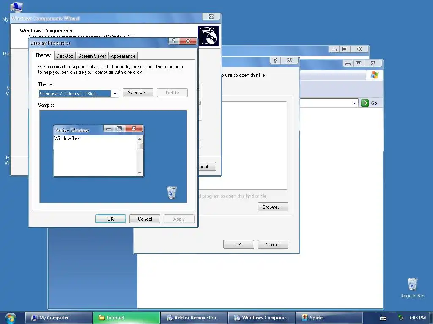The width and height of the screenshot is (433, 324).
Task: Expand the address bar dropdown arrow
Action: coord(354,103)
